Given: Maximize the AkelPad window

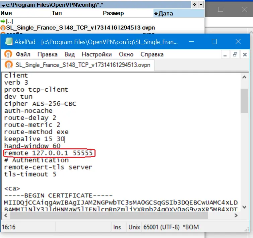Looking at the screenshot, I should (214, 42).
